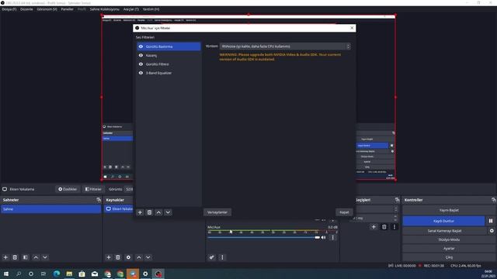Toggle the eye icon for Gürültü Filtresi
The height and width of the screenshot is (279, 497).
(x=141, y=64)
